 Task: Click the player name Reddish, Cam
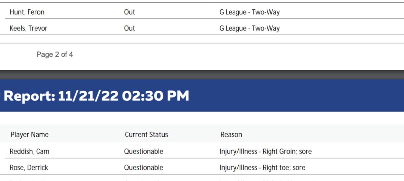pyautogui.click(x=29, y=151)
